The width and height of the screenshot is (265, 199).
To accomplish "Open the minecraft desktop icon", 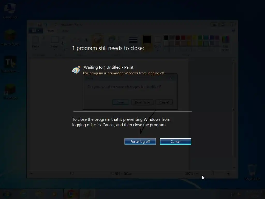I will [x=10, y=38].
